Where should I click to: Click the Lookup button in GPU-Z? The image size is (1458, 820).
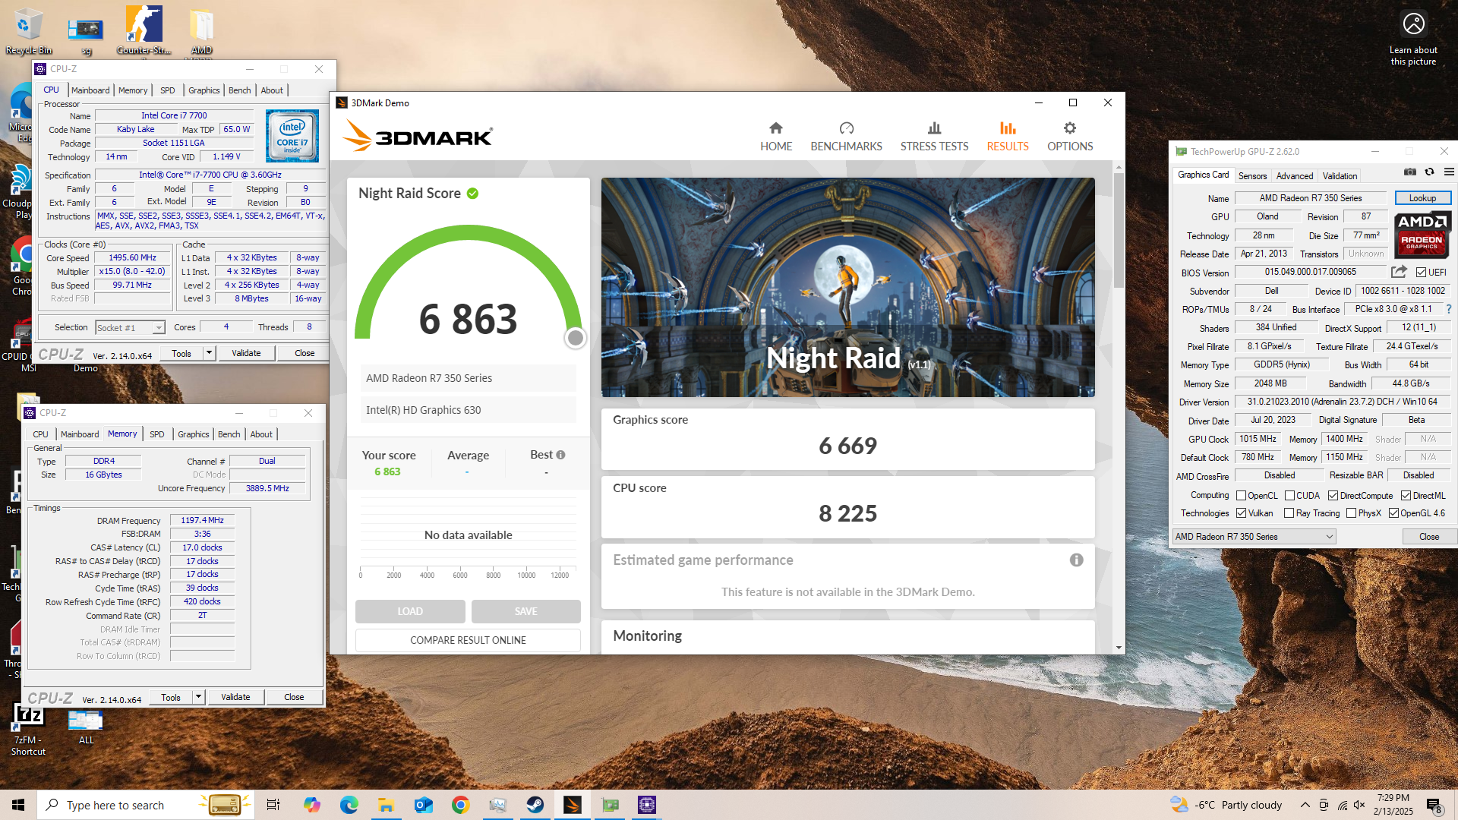(x=1422, y=198)
